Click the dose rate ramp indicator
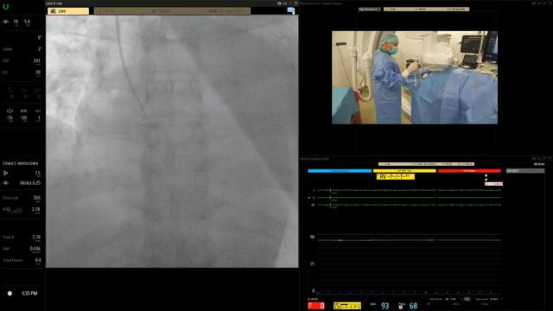The height and width of the screenshot is (311, 553). point(16,210)
